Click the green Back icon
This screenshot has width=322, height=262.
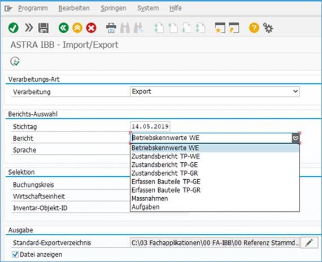click(x=63, y=28)
